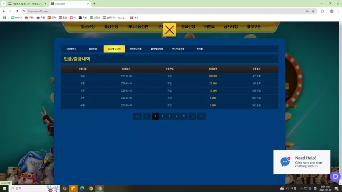The width and height of the screenshot is (342, 192).
Task: Open the weather widget on taskbar
Action: tap(288, 188)
